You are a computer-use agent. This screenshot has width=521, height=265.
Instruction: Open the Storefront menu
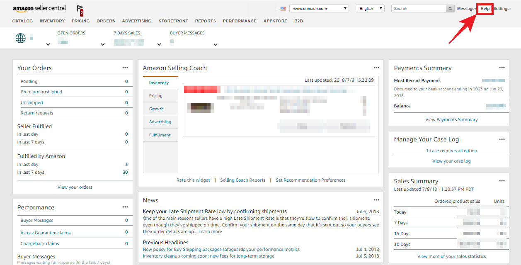click(173, 21)
